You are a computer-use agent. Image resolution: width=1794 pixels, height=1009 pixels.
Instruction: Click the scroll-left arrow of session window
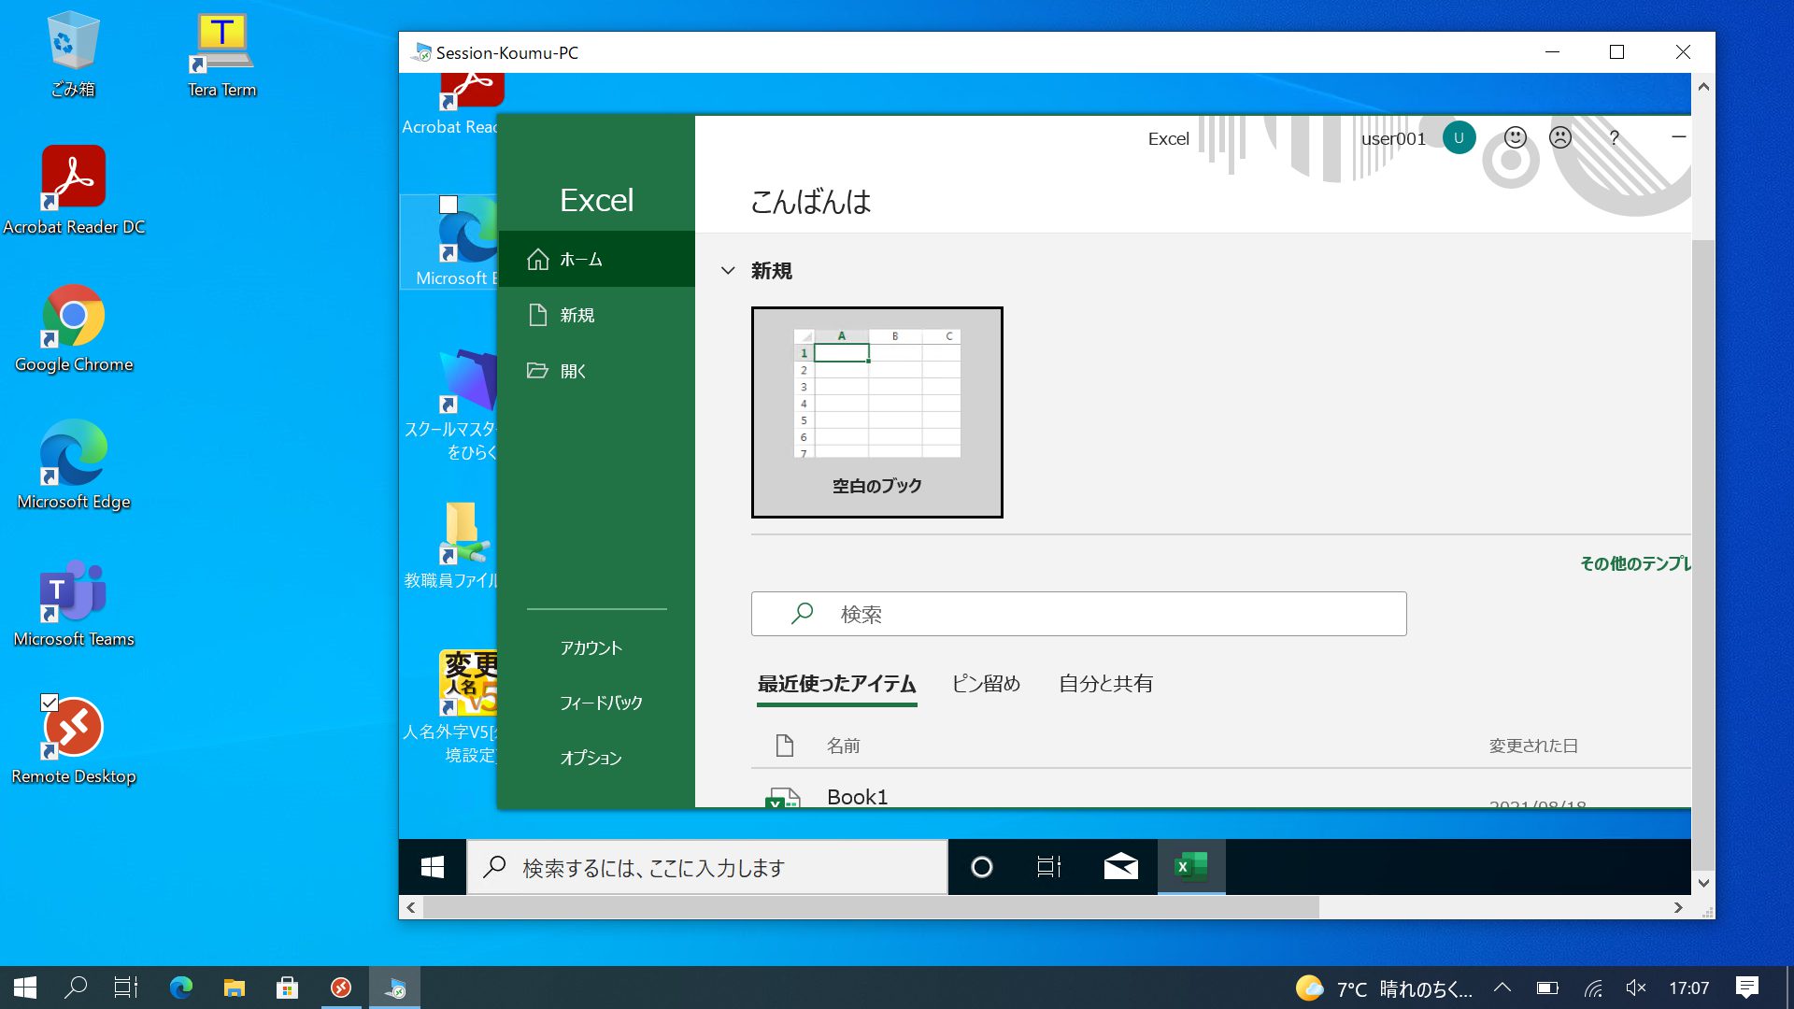coord(411,907)
